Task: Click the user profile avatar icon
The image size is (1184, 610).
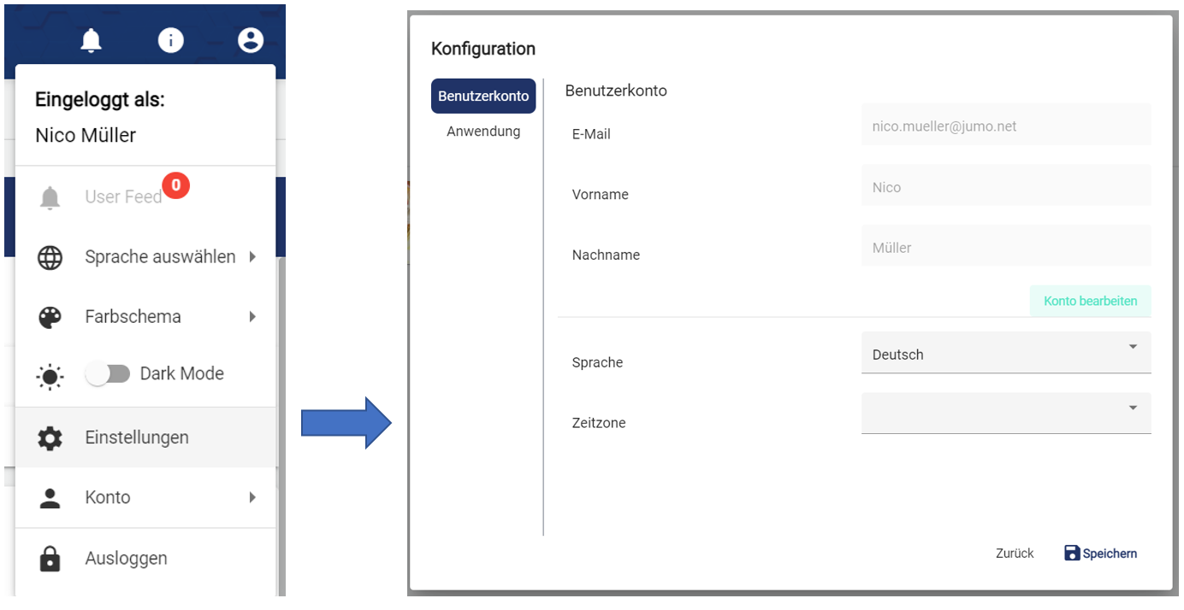Action: click(x=250, y=40)
